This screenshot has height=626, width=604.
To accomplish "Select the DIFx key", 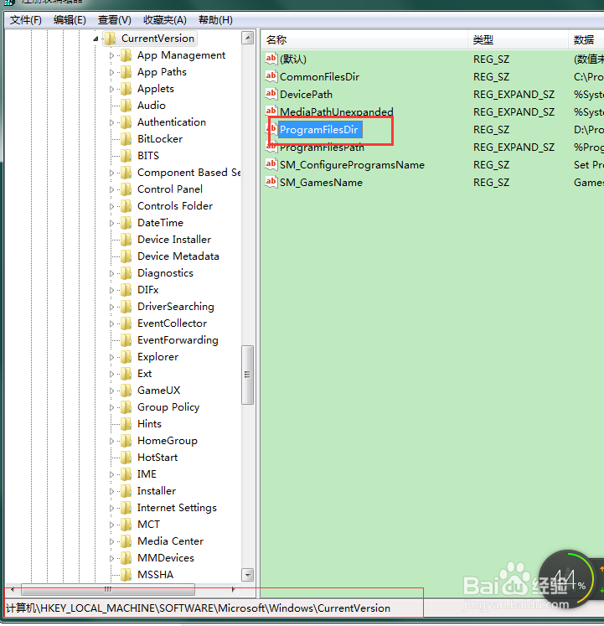I will point(147,290).
